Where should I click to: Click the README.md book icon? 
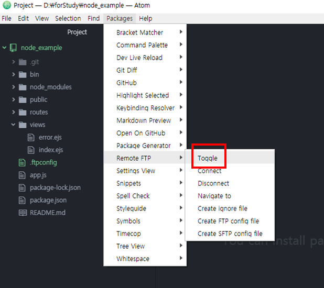[23, 213]
